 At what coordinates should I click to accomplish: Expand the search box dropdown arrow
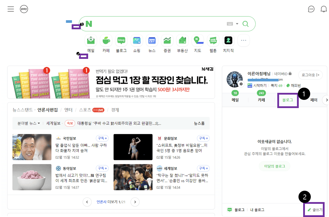coord(237,24)
